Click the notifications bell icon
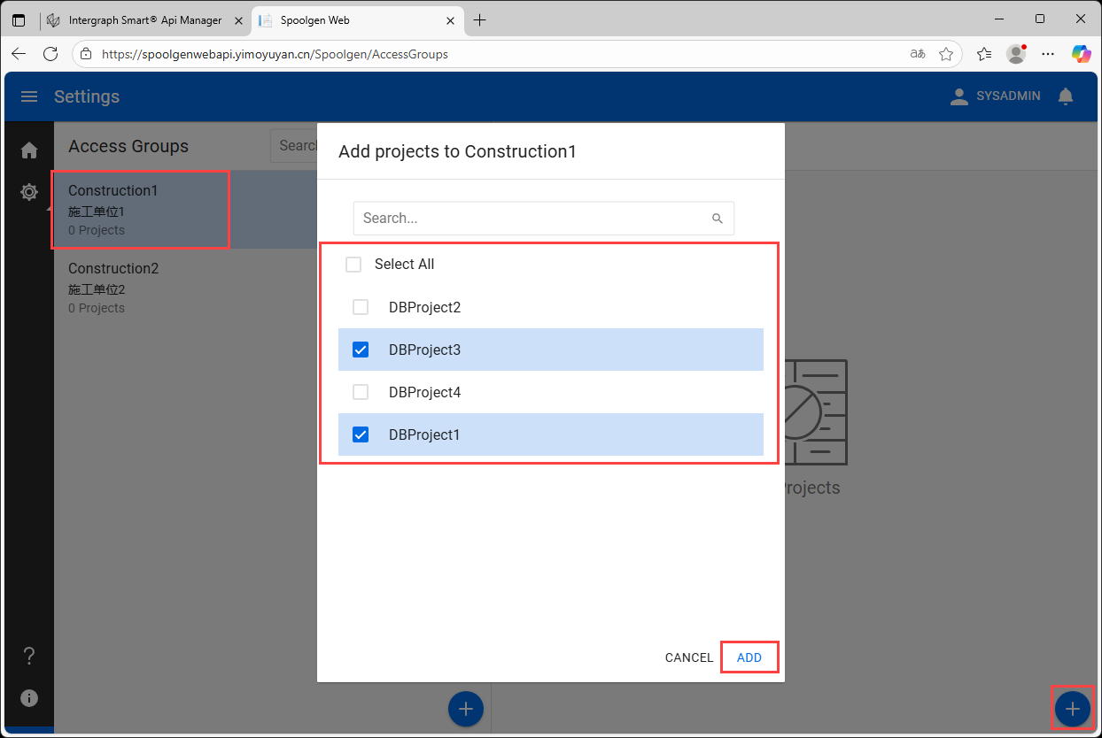 pyautogui.click(x=1066, y=96)
